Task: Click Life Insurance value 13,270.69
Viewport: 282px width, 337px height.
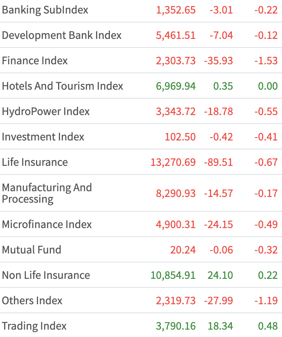Action: pos(173,162)
